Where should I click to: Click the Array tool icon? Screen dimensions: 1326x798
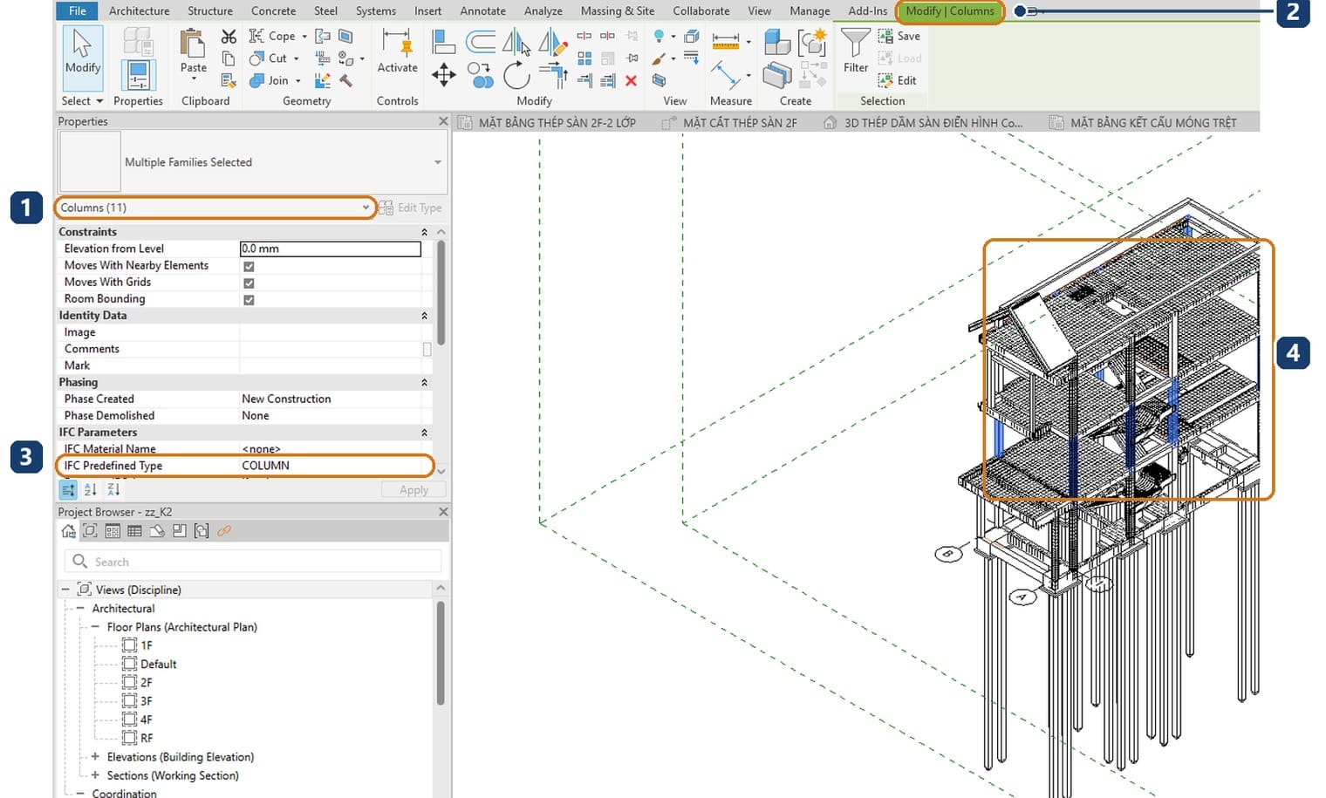pyautogui.click(x=584, y=58)
